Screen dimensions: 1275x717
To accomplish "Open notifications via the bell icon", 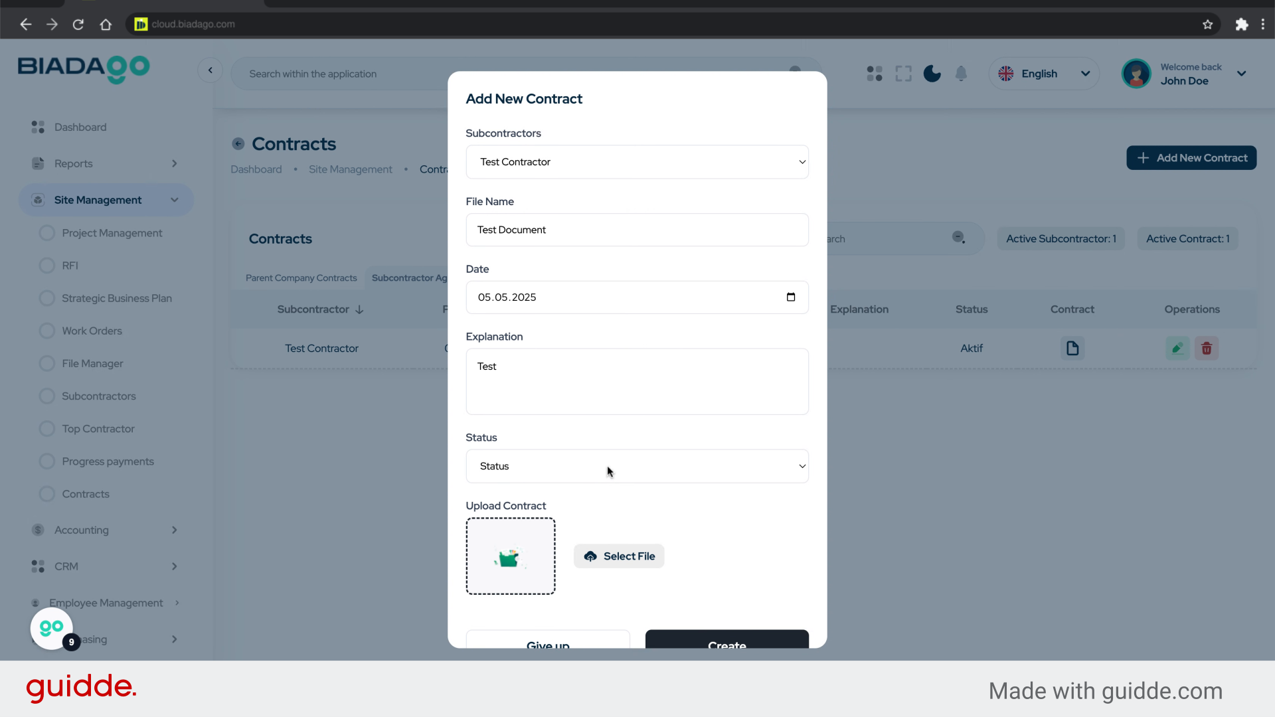I will point(961,73).
